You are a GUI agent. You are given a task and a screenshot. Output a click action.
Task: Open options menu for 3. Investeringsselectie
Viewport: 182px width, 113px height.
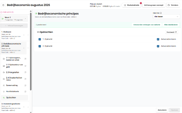28,107
